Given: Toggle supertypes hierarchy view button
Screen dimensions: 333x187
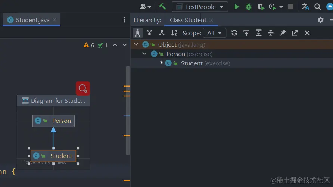Looking at the screenshot, I should pyautogui.click(x=149, y=33).
